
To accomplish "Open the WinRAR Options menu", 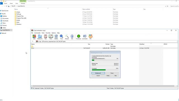I will [54, 33].
